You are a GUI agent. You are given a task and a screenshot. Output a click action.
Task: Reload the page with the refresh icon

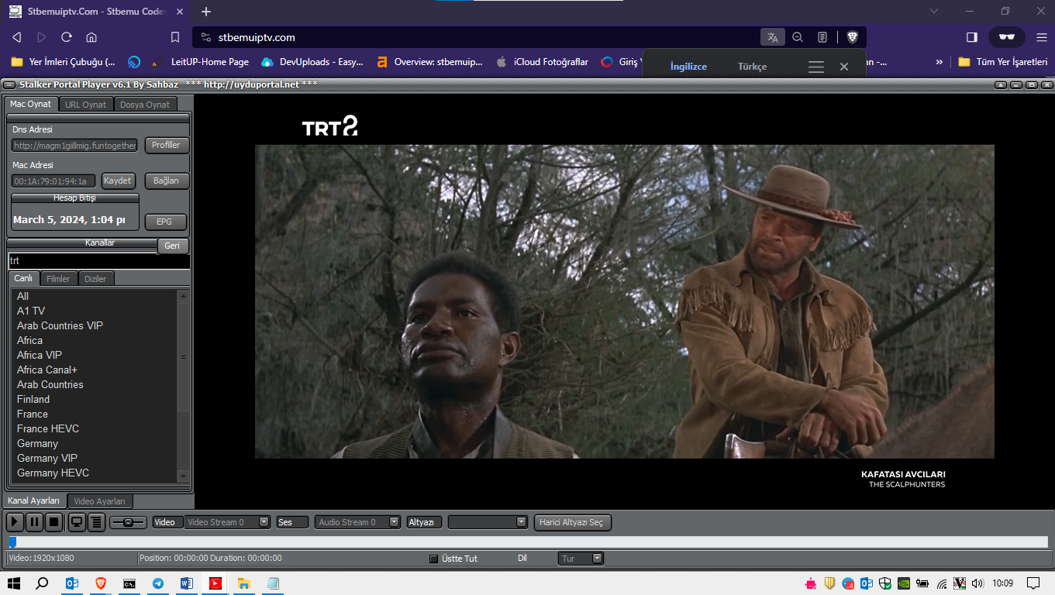click(x=67, y=37)
